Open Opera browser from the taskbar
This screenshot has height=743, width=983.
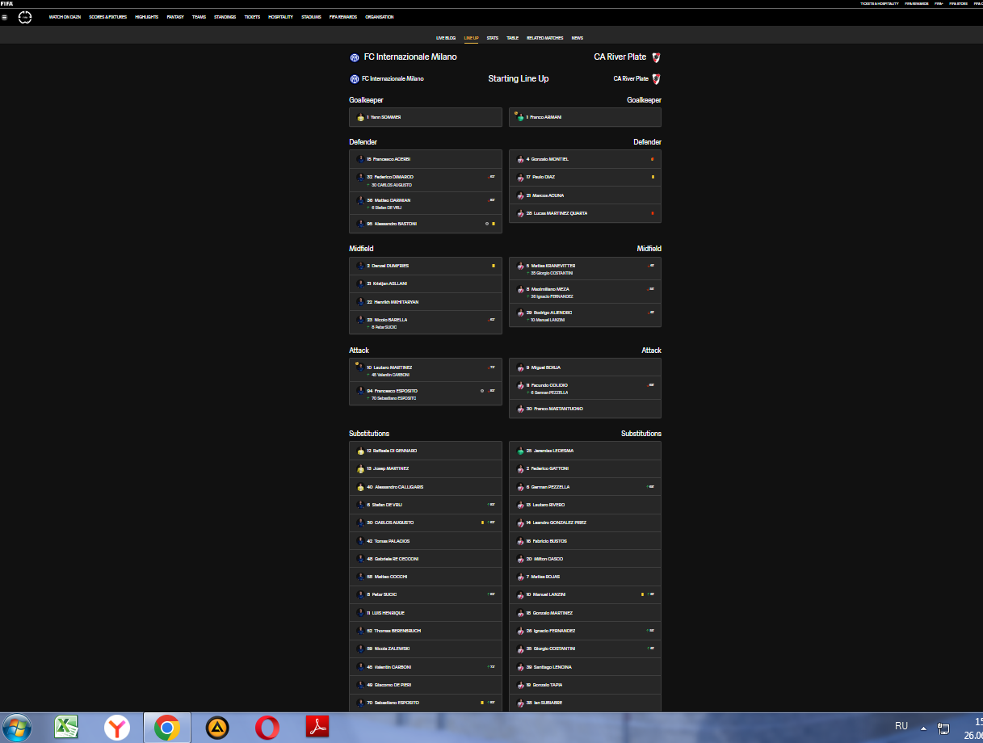(267, 728)
